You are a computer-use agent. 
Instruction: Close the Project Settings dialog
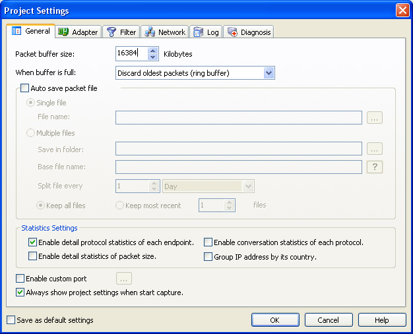[402, 11]
